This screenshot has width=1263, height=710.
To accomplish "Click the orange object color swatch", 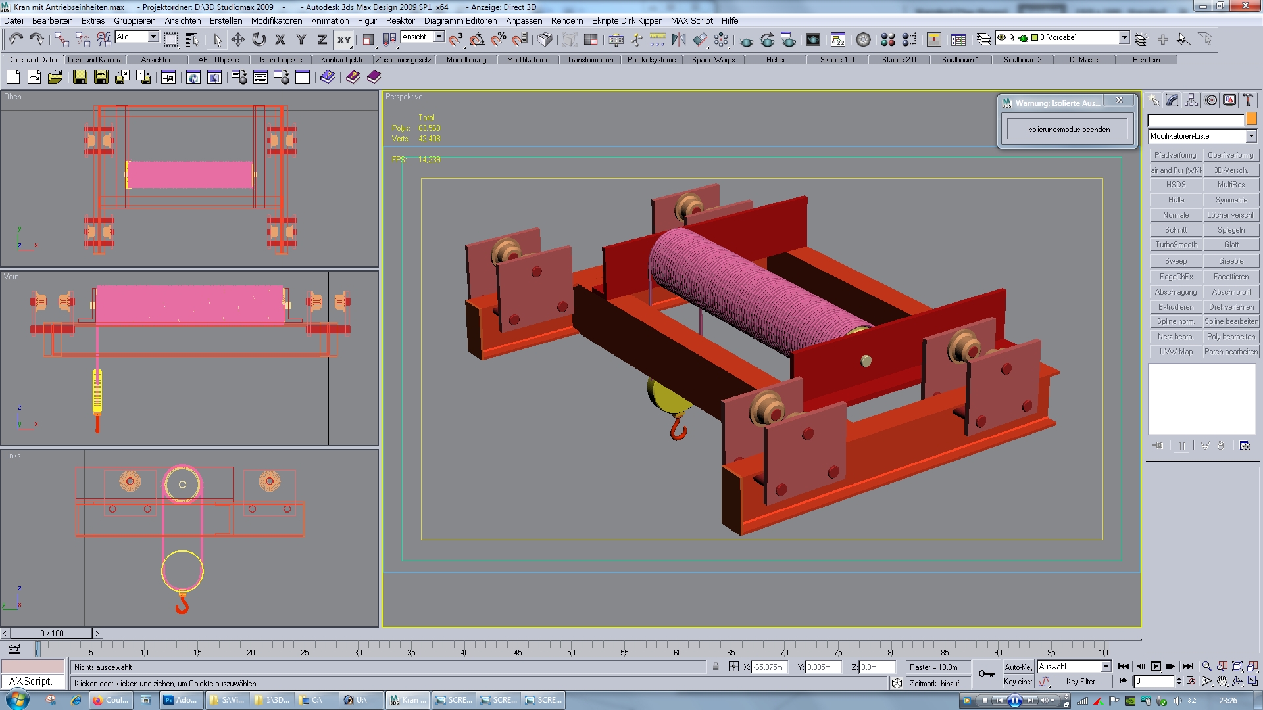I will click(1251, 119).
